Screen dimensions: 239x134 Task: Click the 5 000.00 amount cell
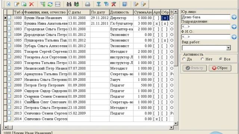(x=143, y=18)
